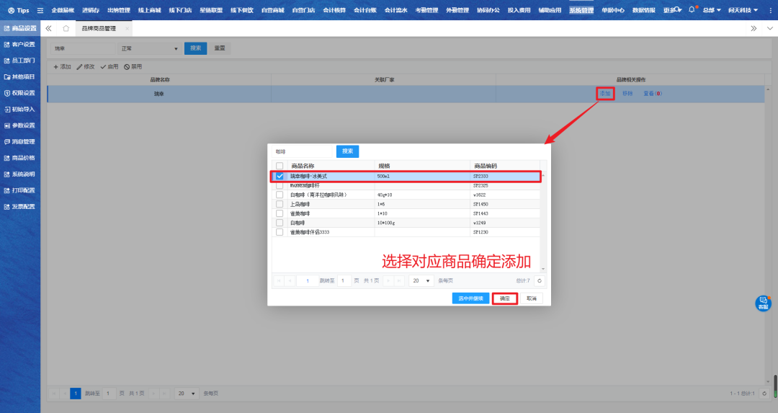Viewport: 778px width, 413px height.
Task: Collapse sidebar with double-left chevron icon
Action: click(48, 28)
